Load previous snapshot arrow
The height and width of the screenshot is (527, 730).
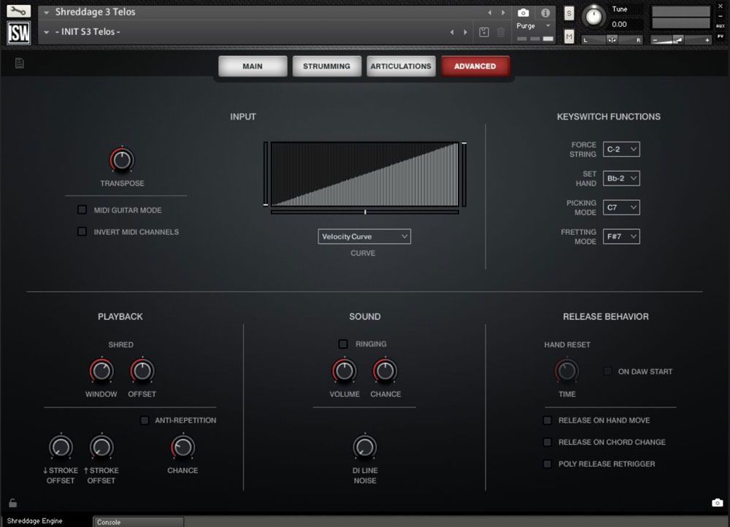(452, 32)
